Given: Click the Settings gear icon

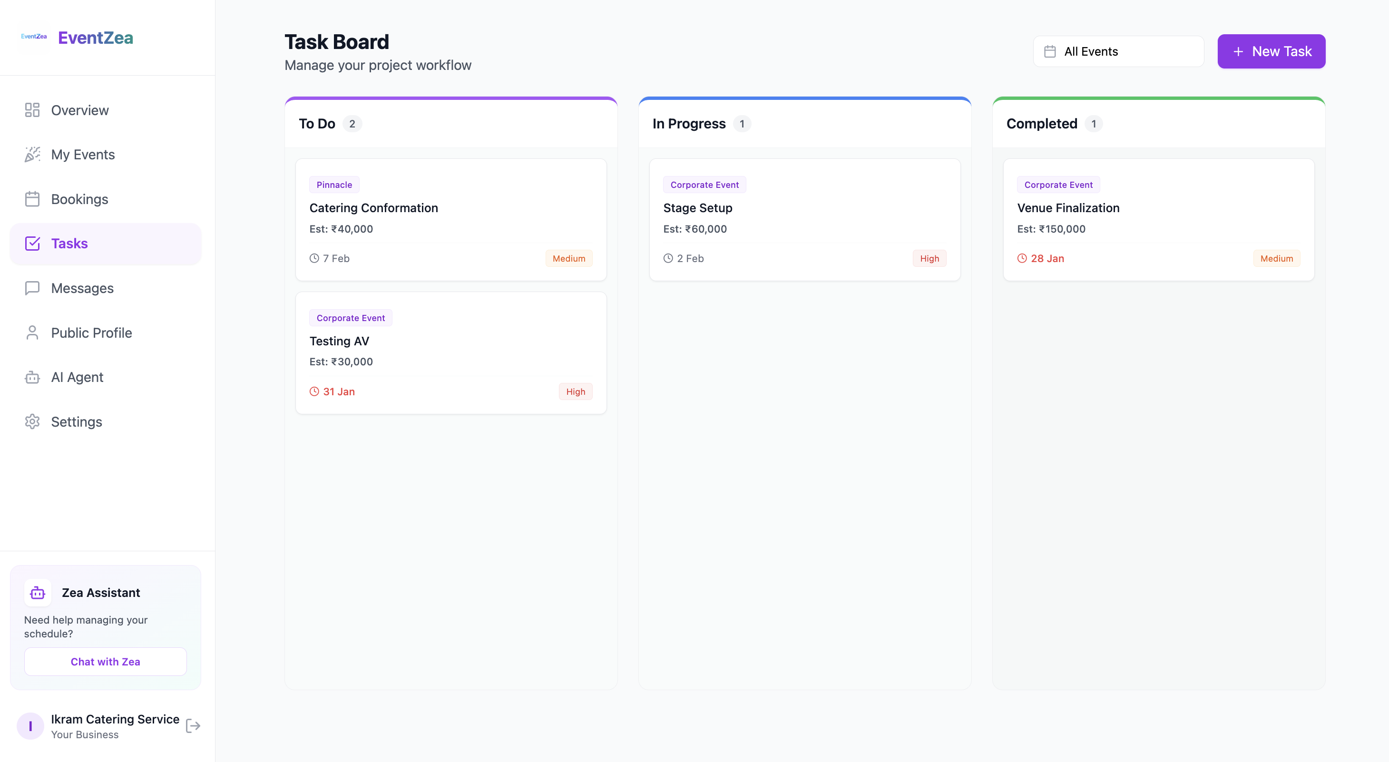Looking at the screenshot, I should [x=32, y=422].
